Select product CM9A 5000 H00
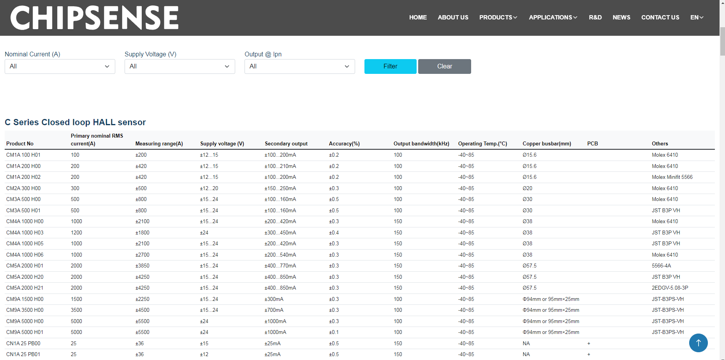725x360 pixels. 25,321
